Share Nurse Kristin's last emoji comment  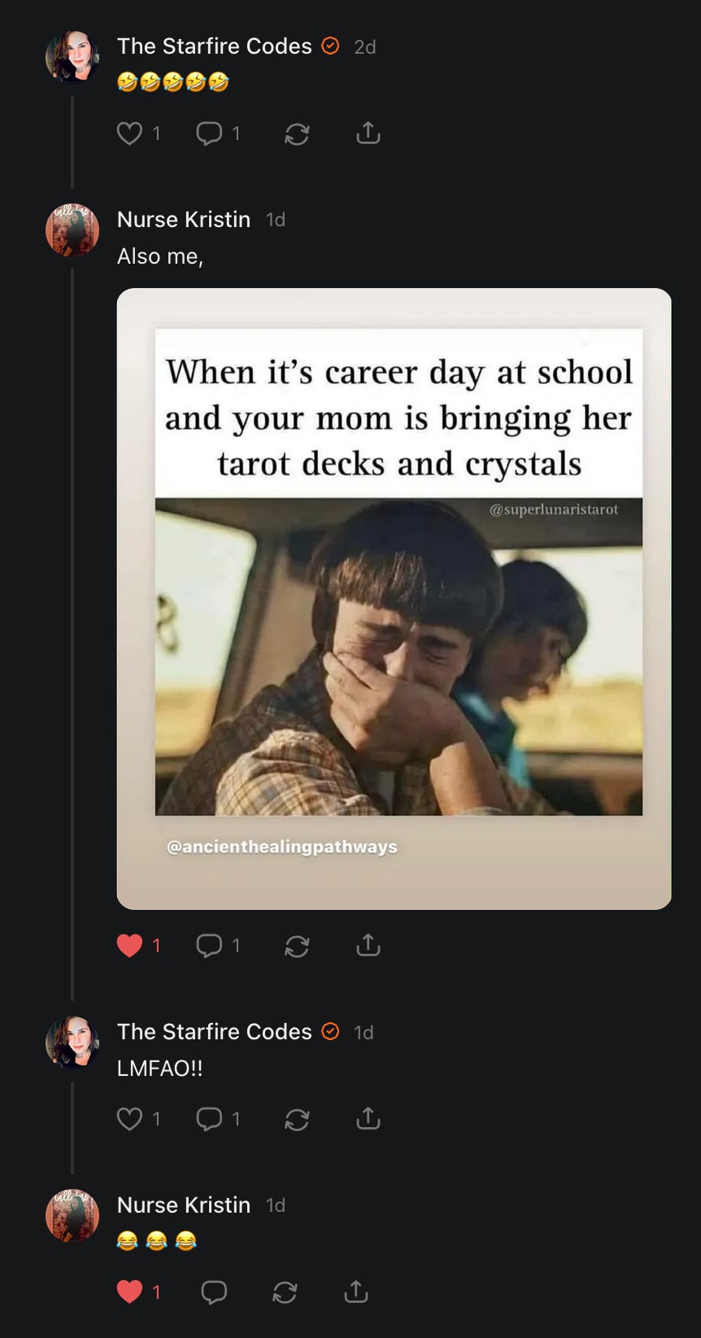tap(356, 1292)
